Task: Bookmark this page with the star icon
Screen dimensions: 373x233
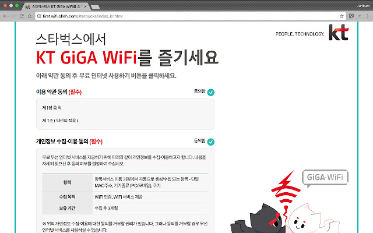Action: [x=342, y=16]
